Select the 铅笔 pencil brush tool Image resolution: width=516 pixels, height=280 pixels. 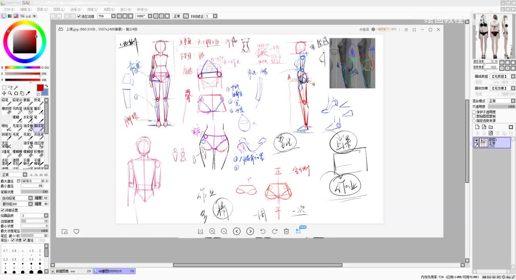pos(6,102)
